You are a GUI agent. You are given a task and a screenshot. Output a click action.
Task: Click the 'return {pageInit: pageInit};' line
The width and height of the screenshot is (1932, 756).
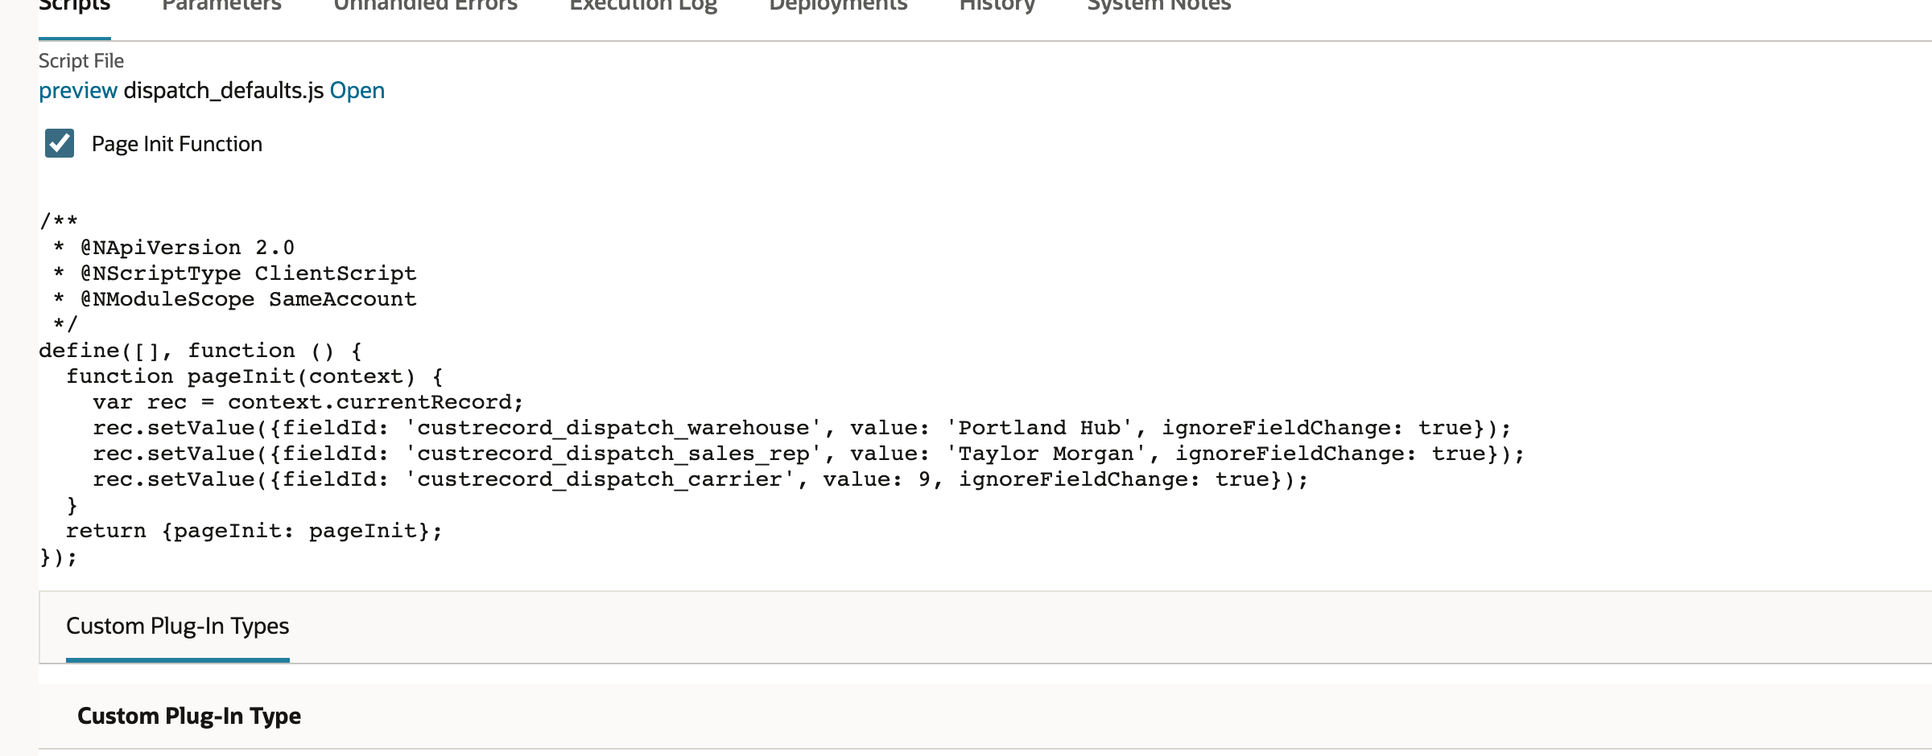tap(254, 531)
